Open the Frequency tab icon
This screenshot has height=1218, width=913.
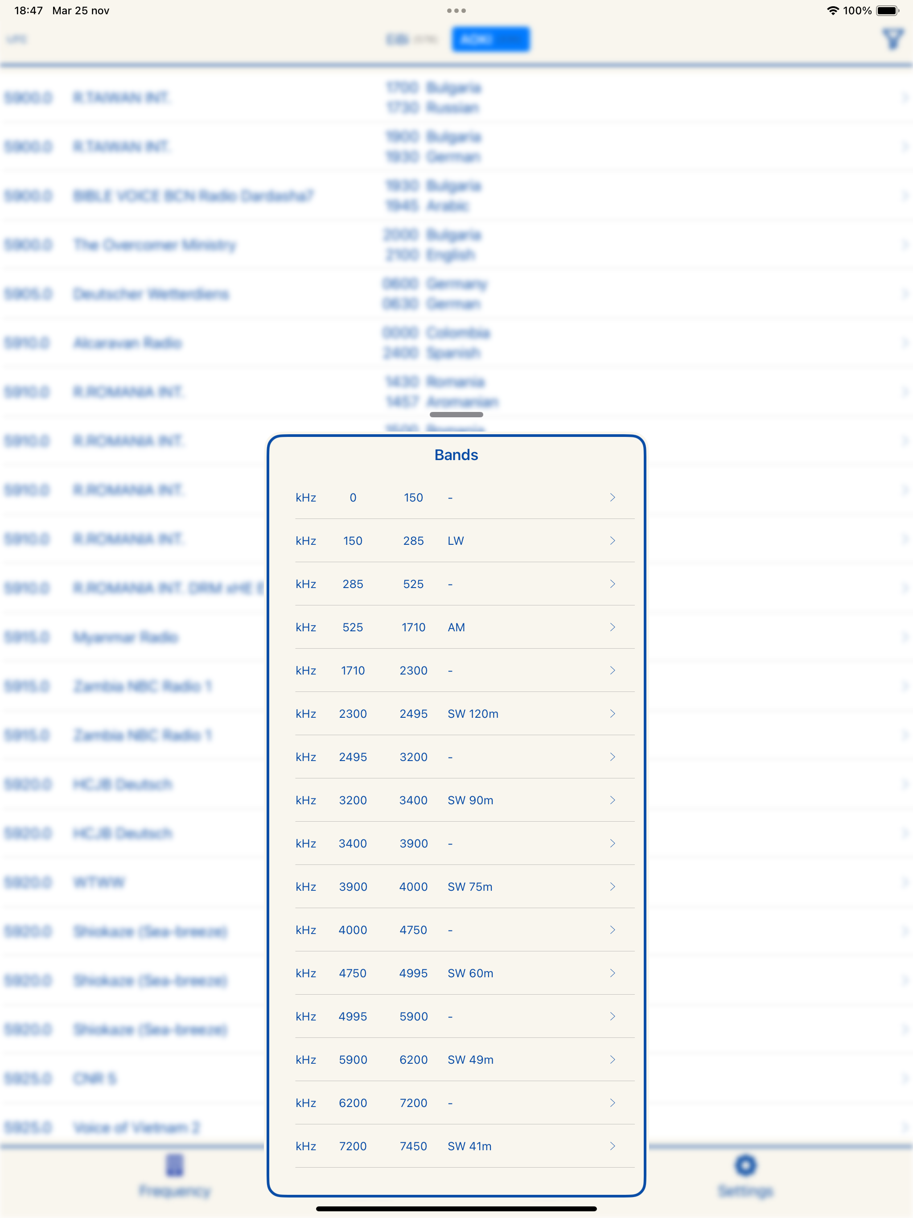point(175,1165)
